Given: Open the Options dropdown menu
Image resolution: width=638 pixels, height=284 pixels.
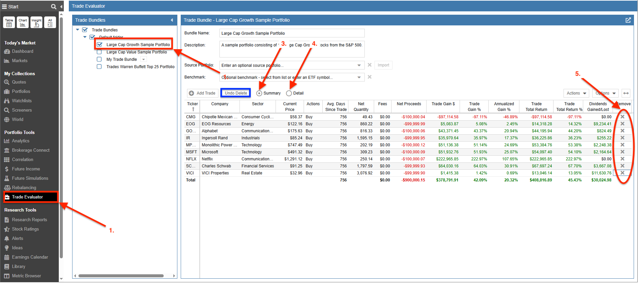Looking at the screenshot, I should pos(605,93).
